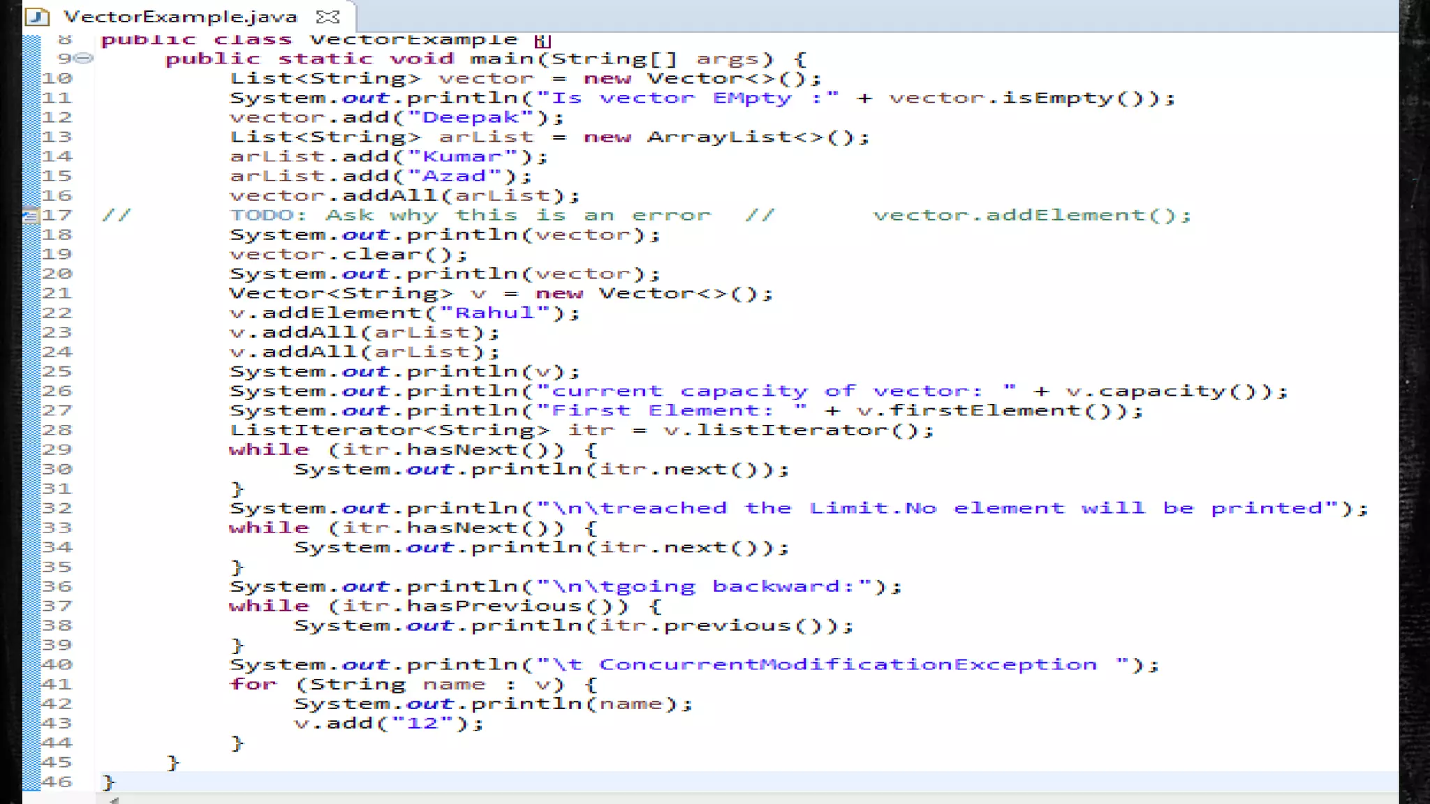This screenshot has width=1430, height=804.
Task: Click the horizontal scrollbar left arrow
Action: point(114,800)
